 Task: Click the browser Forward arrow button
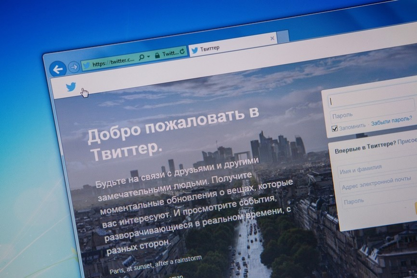pos(74,67)
